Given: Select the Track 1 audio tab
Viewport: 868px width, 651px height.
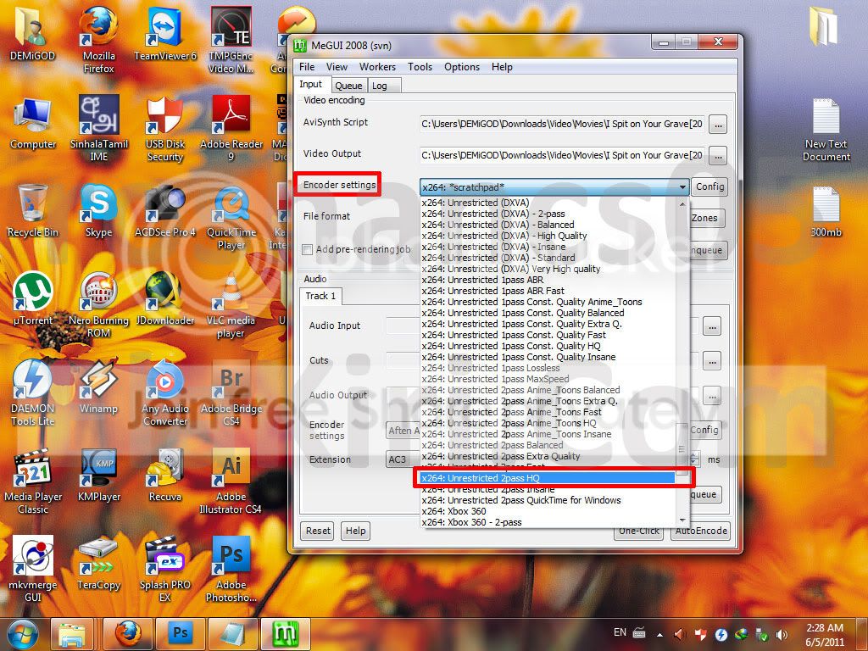Looking at the screenshot, I should click(320, 296).
